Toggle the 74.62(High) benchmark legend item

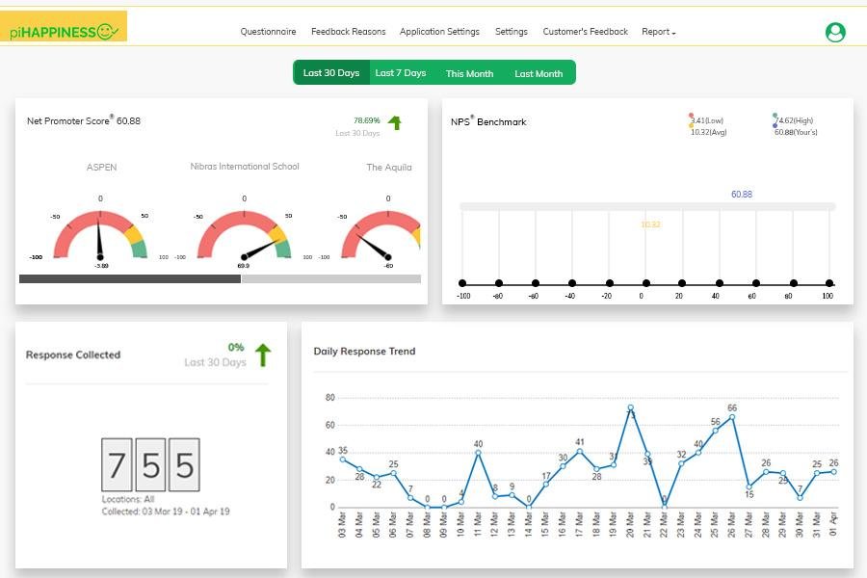(x=793, y=120)
